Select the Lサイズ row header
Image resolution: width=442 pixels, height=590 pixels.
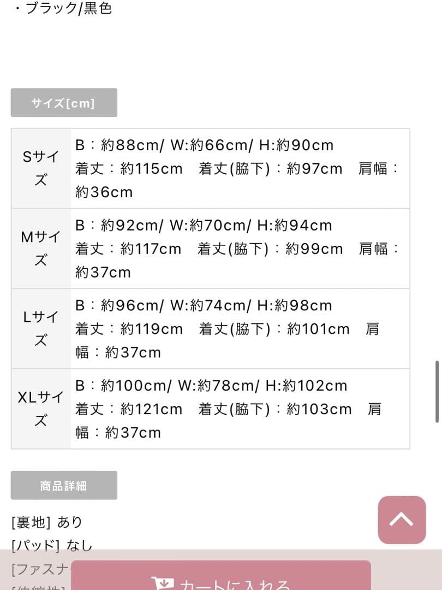coord(41,328)
